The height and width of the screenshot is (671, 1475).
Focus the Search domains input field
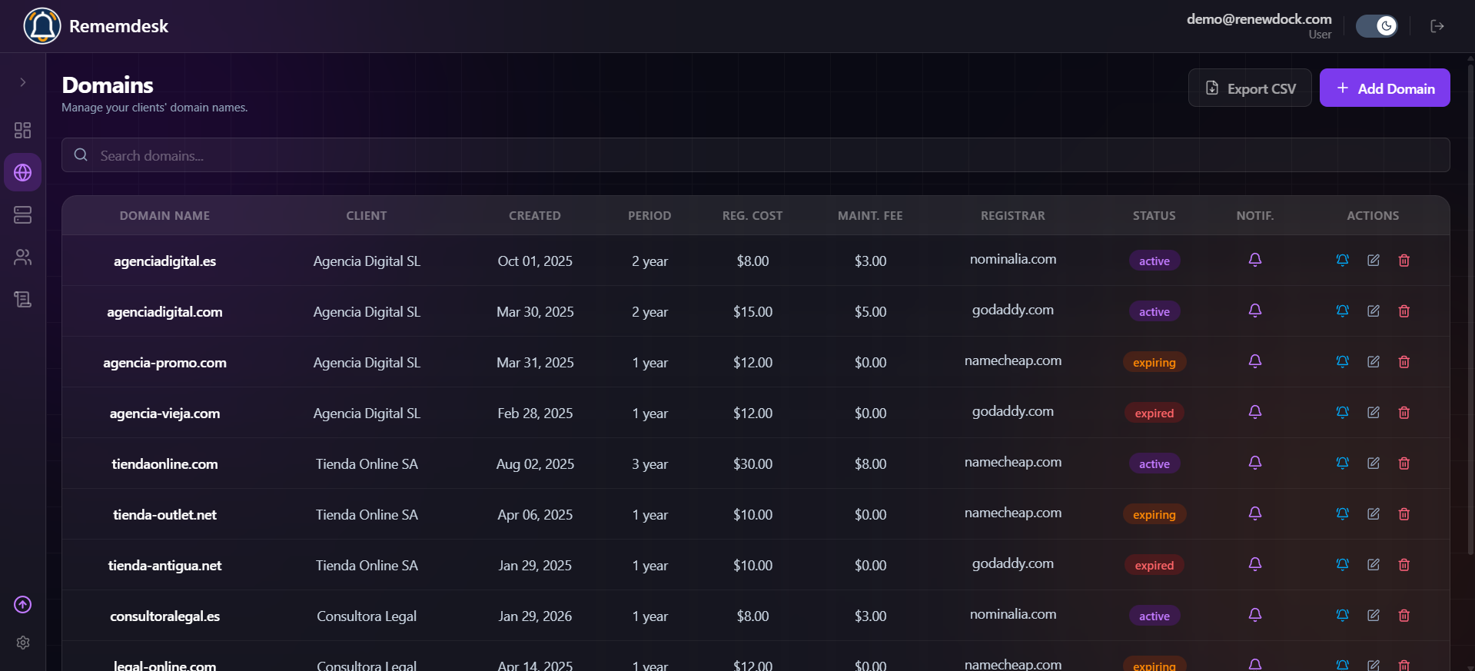click(756, 155)
